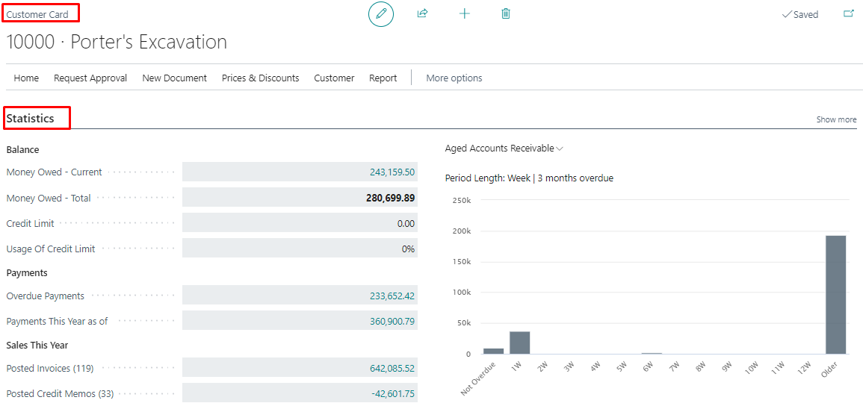Open Posted Invoices amount 642,085.52
863x406 pixels.
coord(392,369)
